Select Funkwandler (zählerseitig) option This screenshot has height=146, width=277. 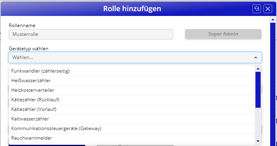132,71
